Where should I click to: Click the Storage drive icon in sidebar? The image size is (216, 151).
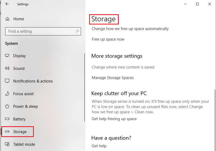pyautogui.click(x=7, y=131)
